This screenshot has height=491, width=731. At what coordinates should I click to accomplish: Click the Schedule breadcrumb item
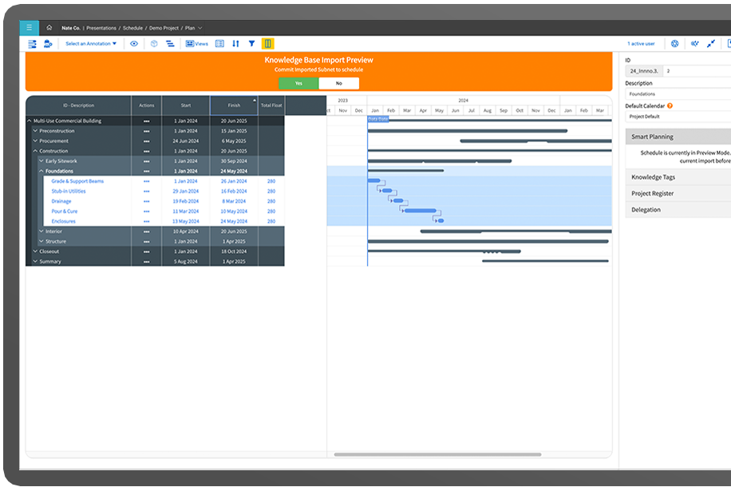(x=132, y=26)
